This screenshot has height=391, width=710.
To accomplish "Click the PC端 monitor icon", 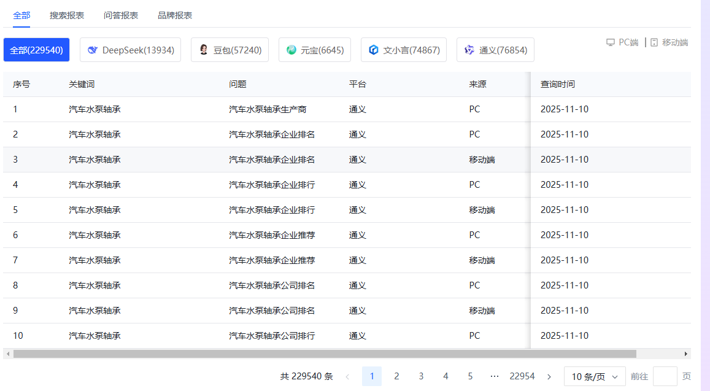I will [610, 42].
